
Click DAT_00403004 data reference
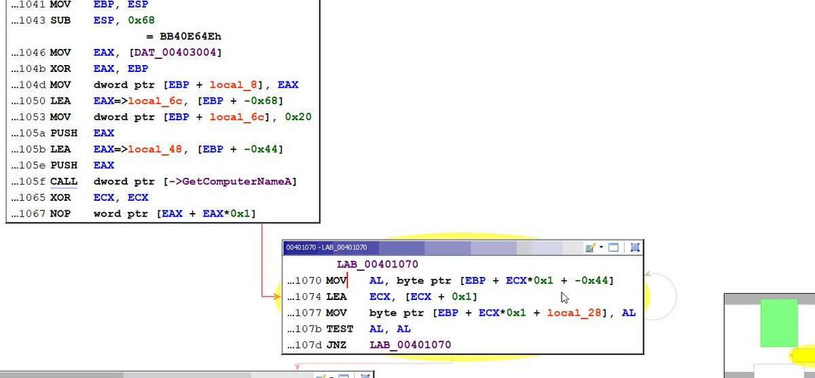177,52
